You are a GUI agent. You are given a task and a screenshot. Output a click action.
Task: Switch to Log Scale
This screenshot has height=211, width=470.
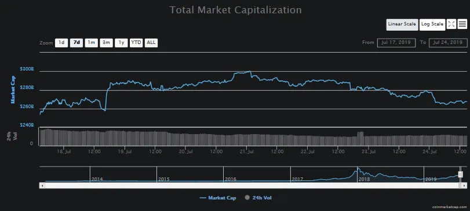coord(432,24)
